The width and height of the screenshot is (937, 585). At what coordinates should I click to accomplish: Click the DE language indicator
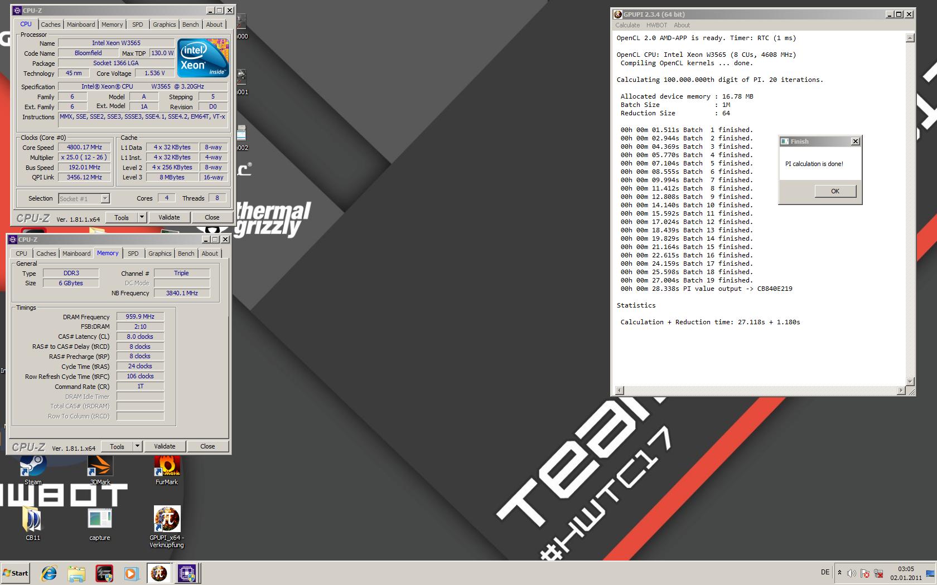825,572
